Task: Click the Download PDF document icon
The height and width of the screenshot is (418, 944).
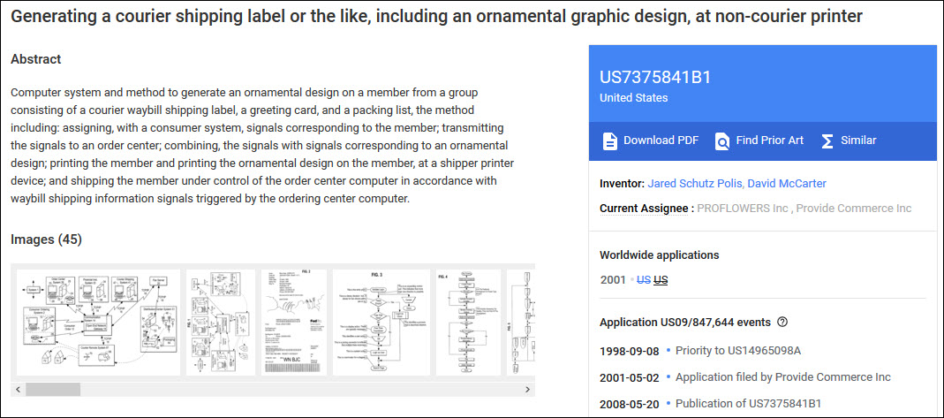Action: (609, 141)
